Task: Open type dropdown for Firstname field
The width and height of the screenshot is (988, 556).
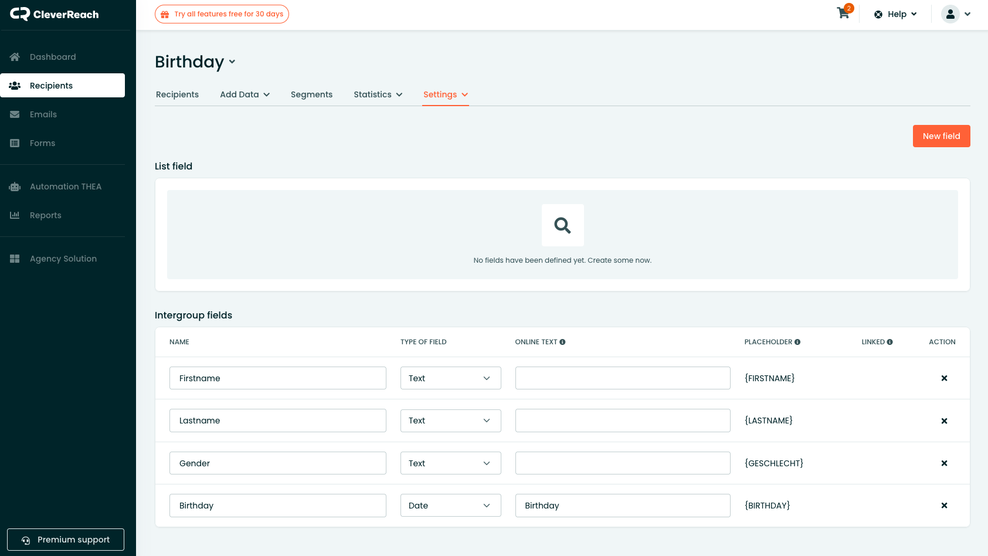Action: (x=450, y=378)
